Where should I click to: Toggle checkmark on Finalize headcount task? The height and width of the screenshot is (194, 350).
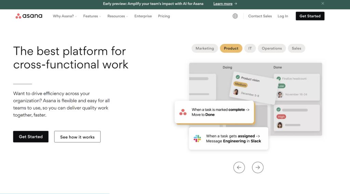pyautogui.click(x=279, y=78)
